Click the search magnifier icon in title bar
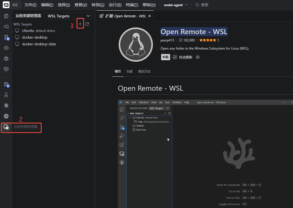The width and height of the screenshot is (293, 208). pos(197,5)
